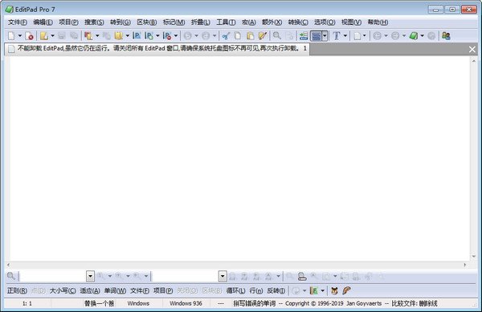482x312 pixels.
Task: Open dropdown arrow next to Open folder icon
Action: tap(52, 36)
